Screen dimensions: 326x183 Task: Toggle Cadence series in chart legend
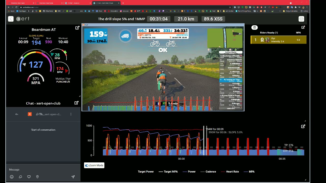pos(208,172)
